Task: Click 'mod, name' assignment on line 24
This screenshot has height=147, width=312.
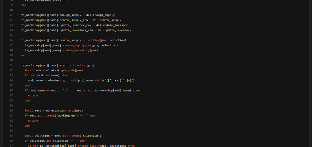Action: tap(35, 80)
